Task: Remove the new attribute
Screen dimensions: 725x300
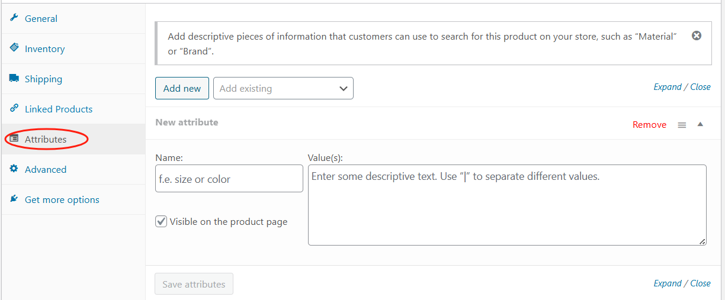Action: tap(649, 125)
